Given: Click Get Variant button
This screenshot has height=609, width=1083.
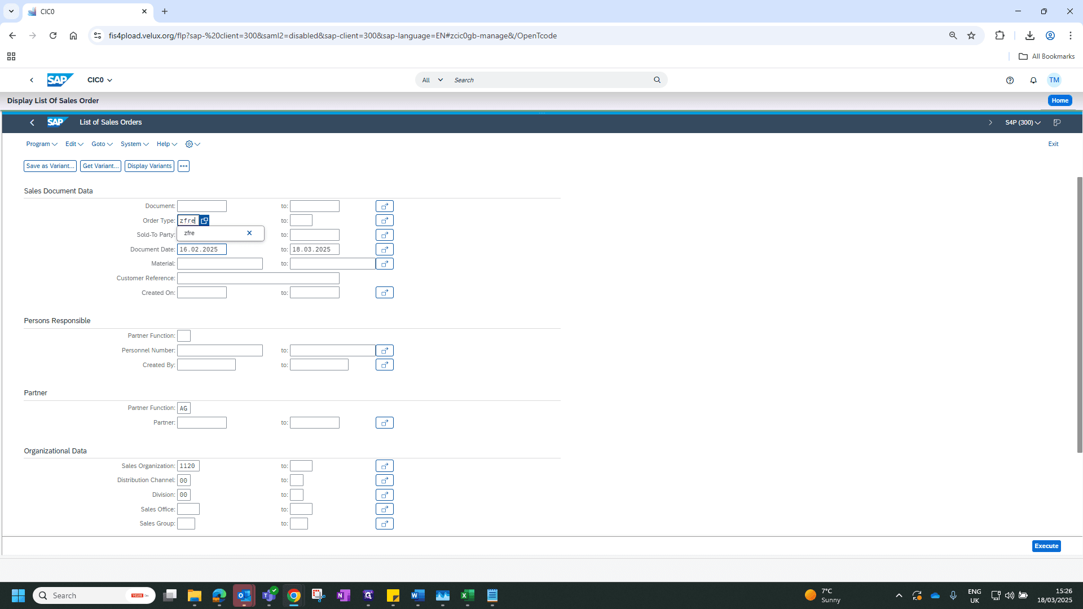Looking at the screenshot, I should point(100,166).
